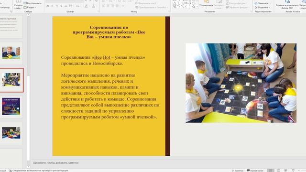
Task: Open Эффекты фигуры dropdown
Action: point(238,7)
